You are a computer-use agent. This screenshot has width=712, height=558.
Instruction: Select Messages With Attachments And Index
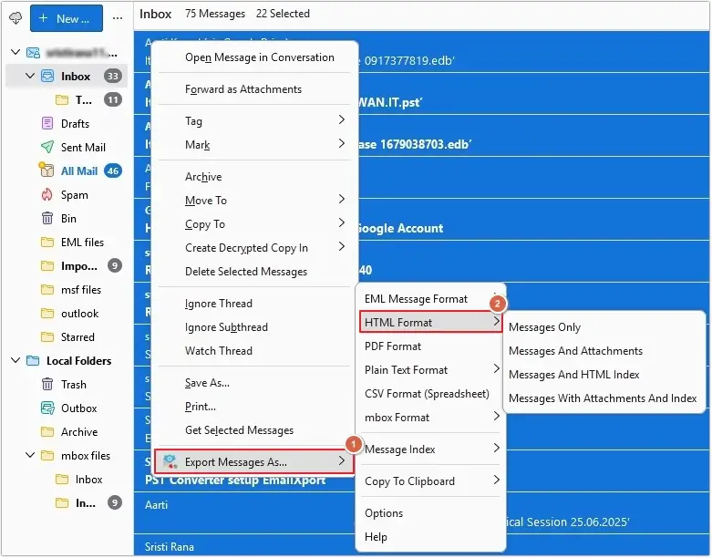click(x=604, y=398)
